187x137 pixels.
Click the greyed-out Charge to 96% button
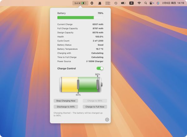[95, 101]
